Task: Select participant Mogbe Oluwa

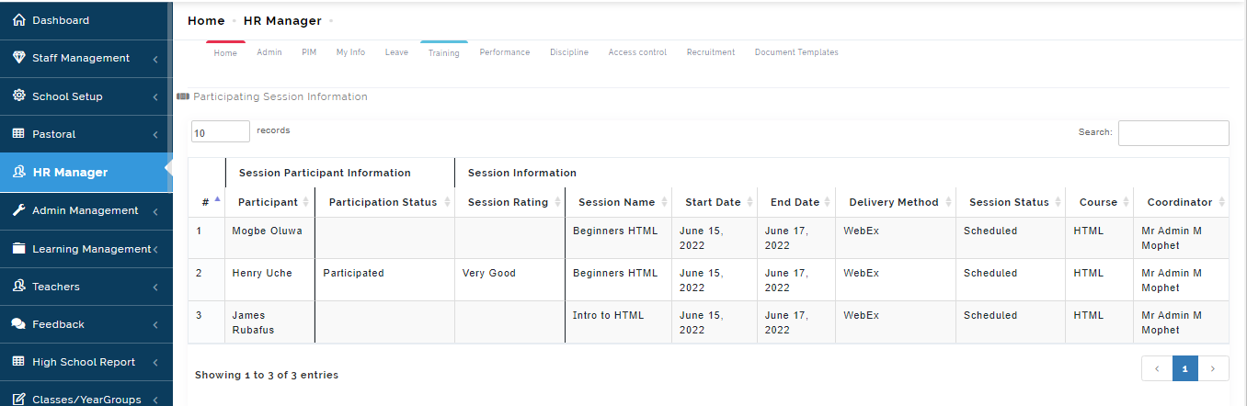Action: (268, 231)
